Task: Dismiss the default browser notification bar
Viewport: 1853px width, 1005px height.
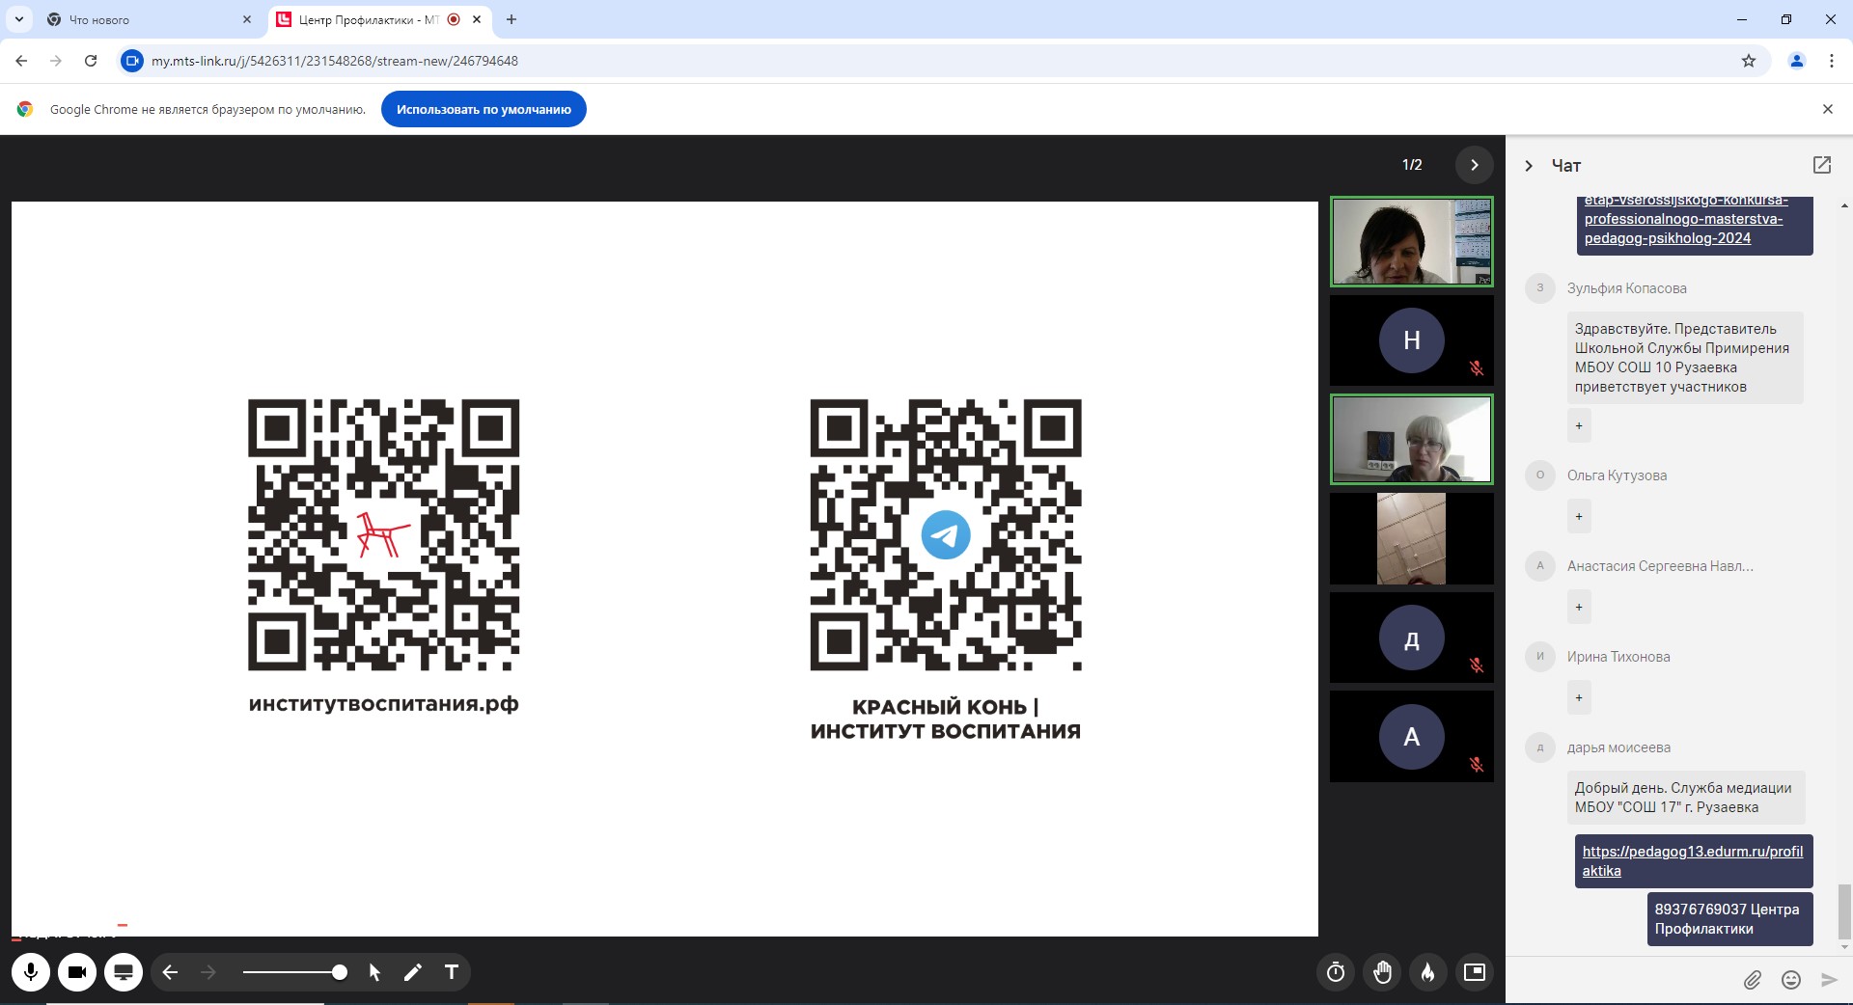Action: [1828, 109]
